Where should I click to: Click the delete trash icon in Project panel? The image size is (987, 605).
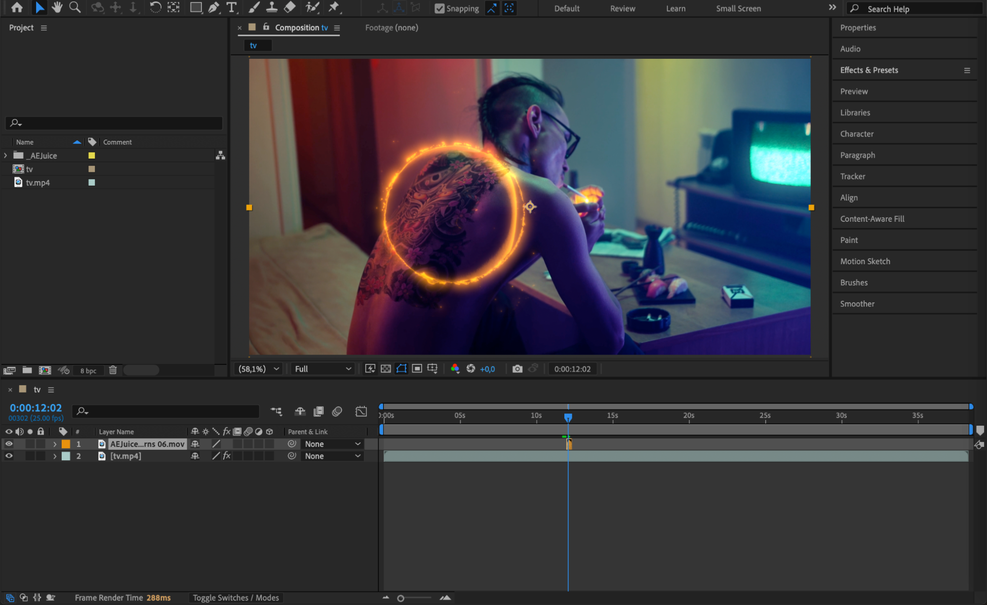click(113, 370)
